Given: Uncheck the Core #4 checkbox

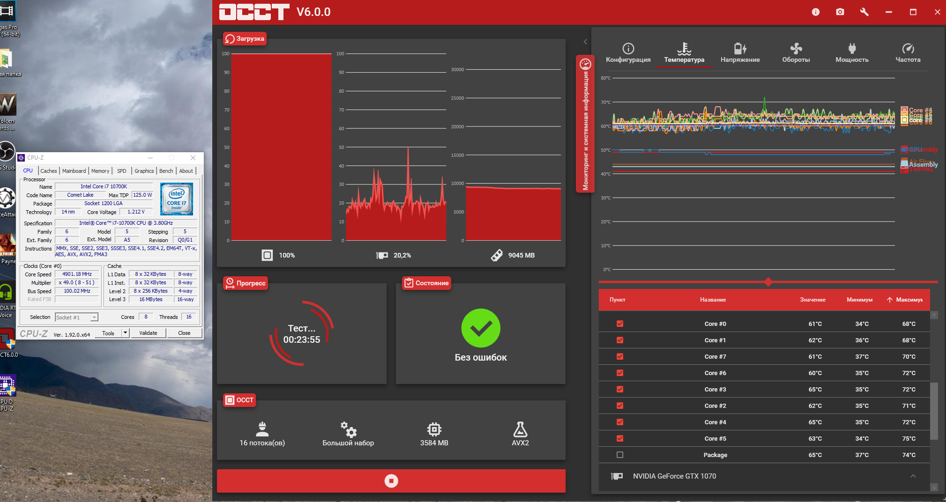Looking at the screenshot, I should pos(620,422).
